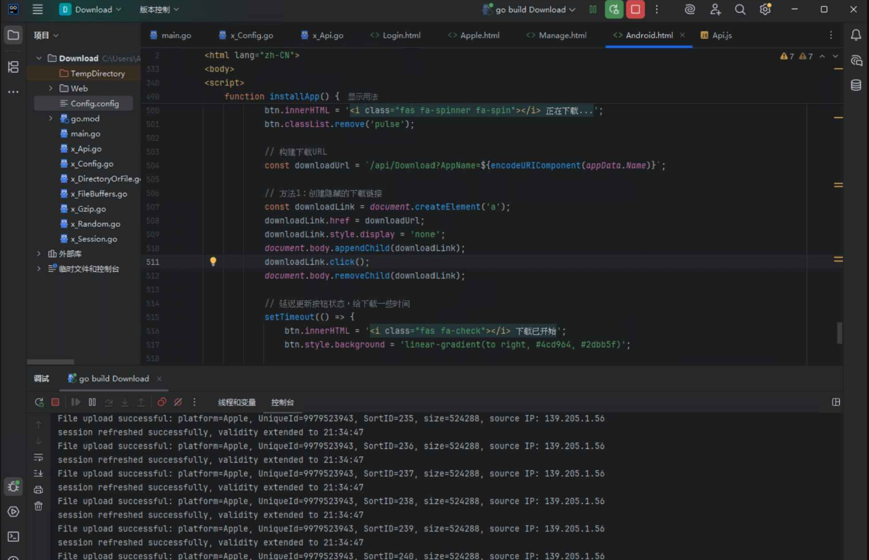The image size is (869, 560).
Task: Click the pause program icon in debug toolbar
Action: coord(92,402)
